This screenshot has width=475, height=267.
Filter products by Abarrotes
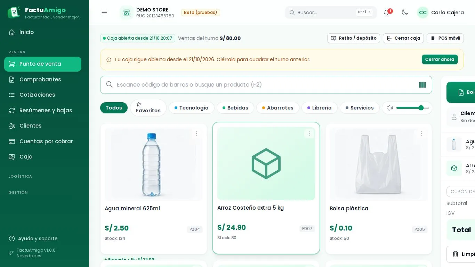278,108
